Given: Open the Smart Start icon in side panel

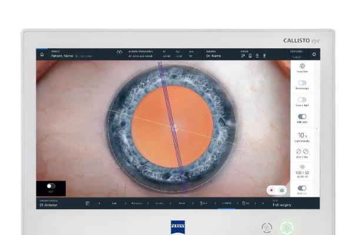Looking at the screenshot, I should pos(302,66).
